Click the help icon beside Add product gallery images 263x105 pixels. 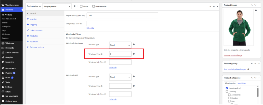coord(248,69)
